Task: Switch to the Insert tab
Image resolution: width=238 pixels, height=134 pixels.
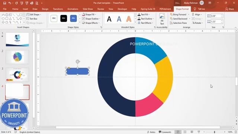Action: coord(25,9)
